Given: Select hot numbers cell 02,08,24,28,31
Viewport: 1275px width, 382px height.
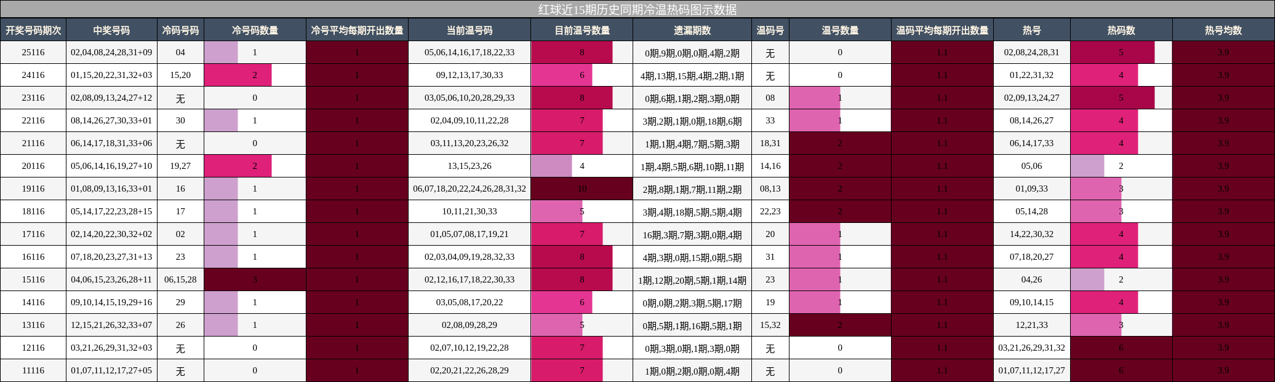Looking at the screenshot, I should [x=1032, y=52].
